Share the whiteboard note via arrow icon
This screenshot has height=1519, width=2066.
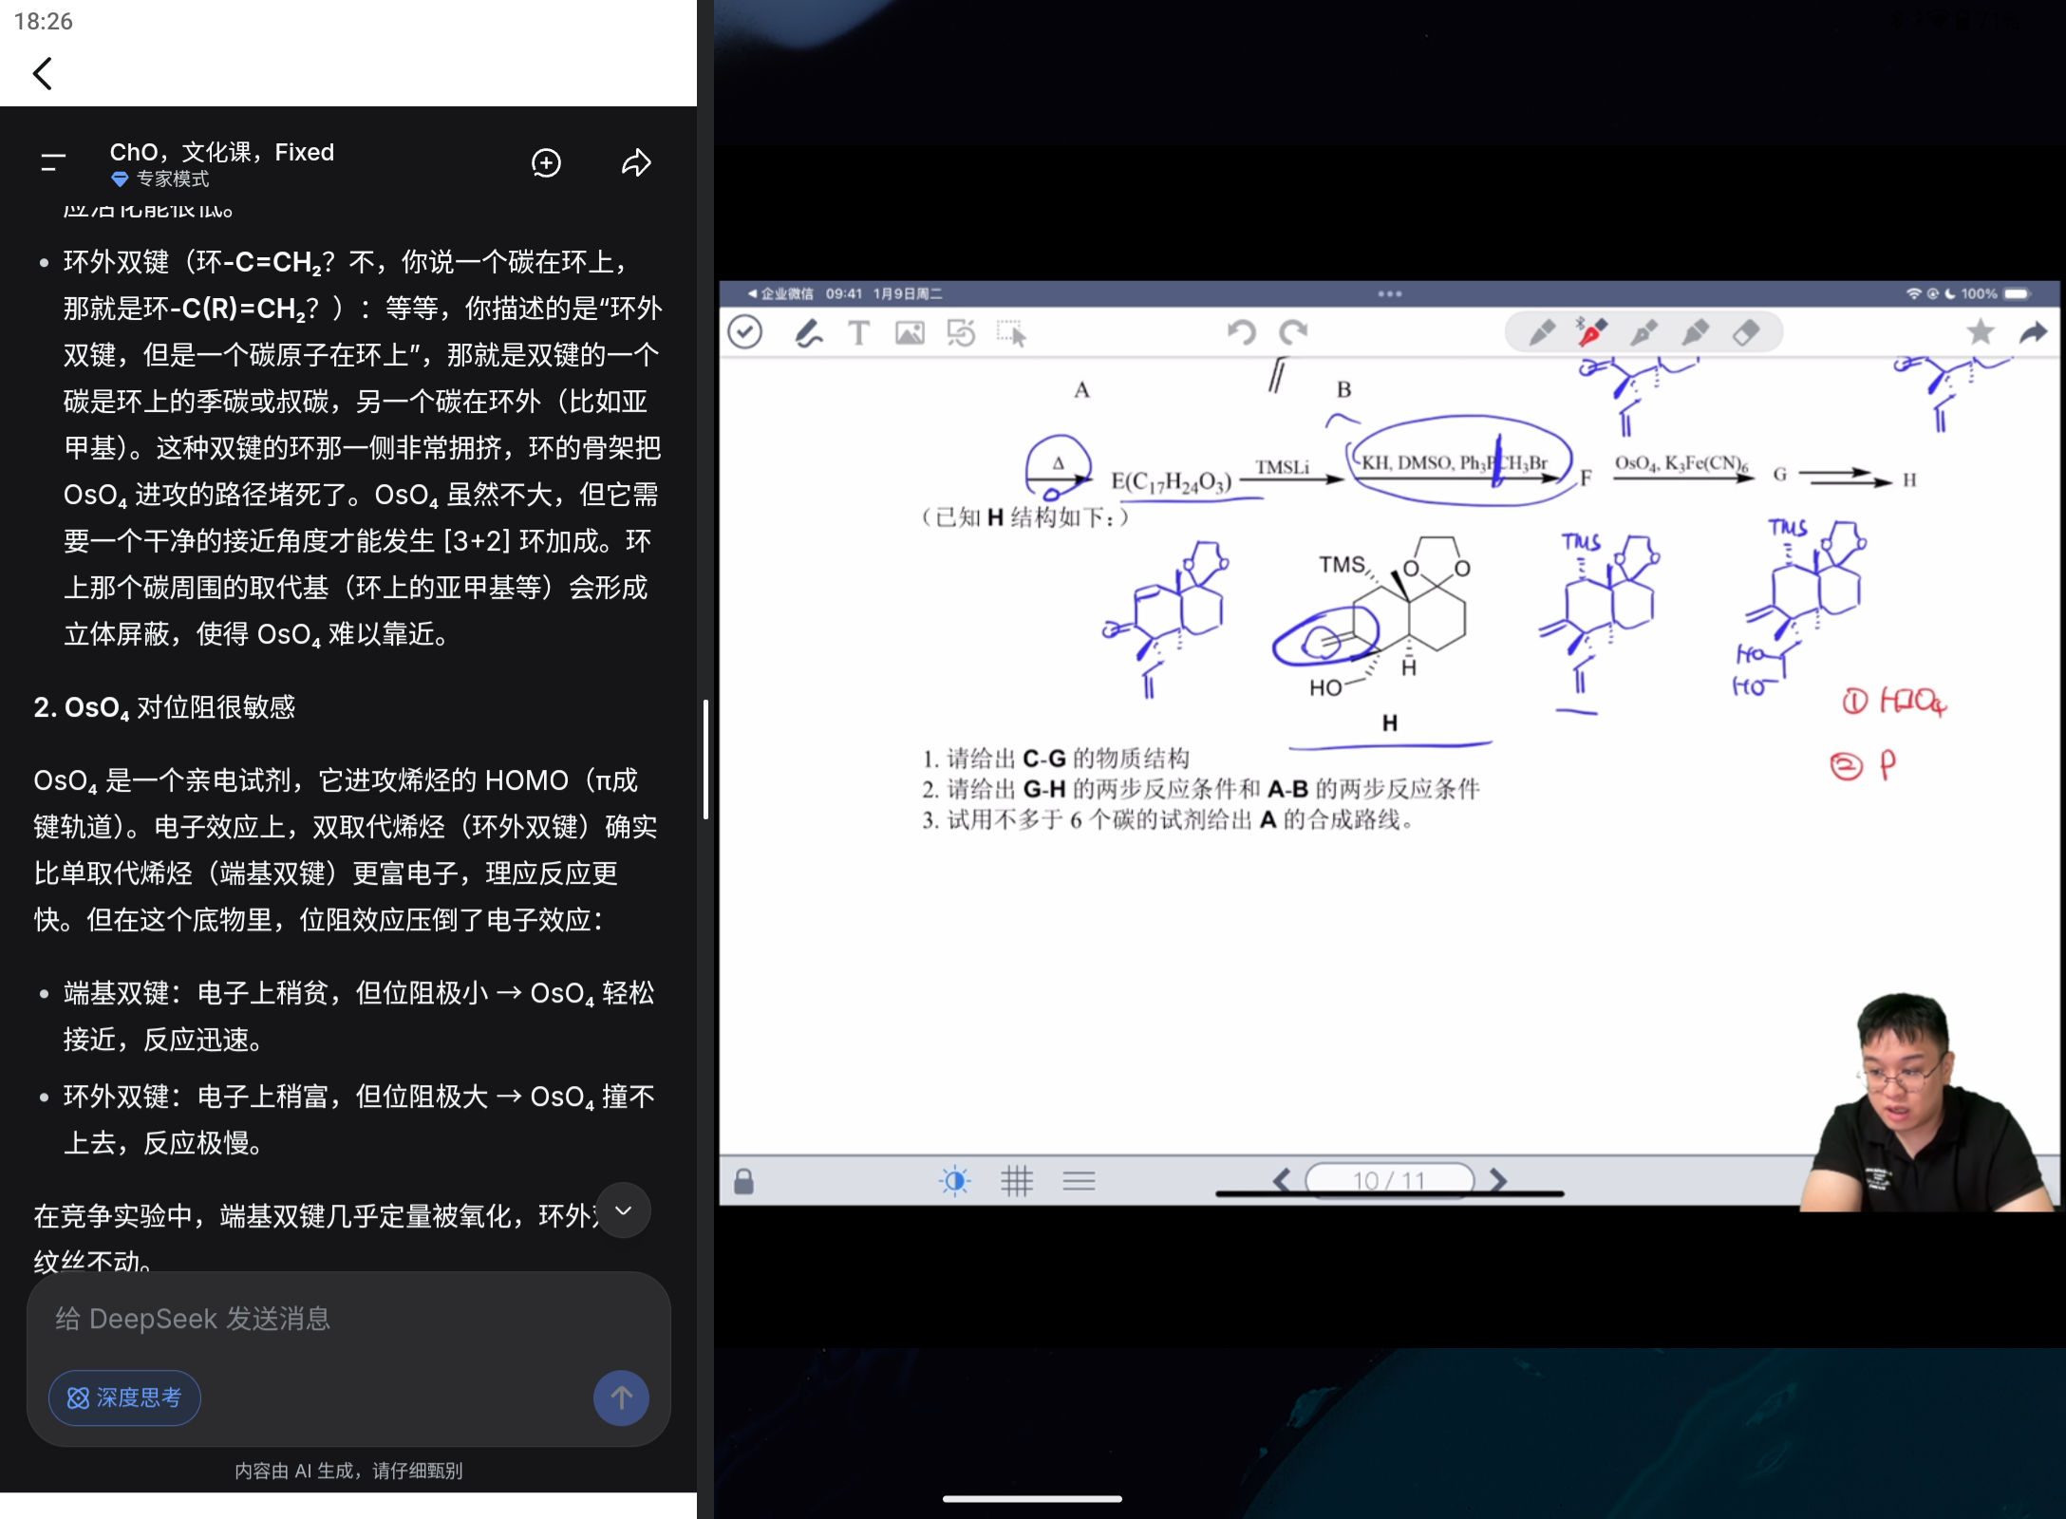click(2033, 331)
